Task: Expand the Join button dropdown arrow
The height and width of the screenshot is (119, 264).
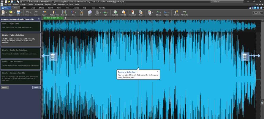Action: [75, 12]
